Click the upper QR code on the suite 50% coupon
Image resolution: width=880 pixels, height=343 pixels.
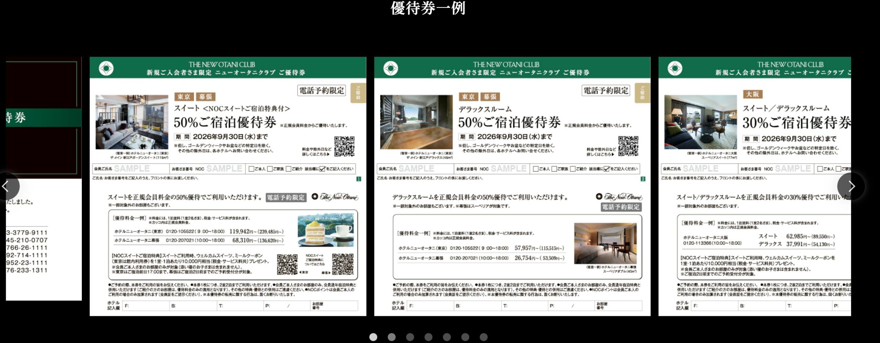coord(344,146)
